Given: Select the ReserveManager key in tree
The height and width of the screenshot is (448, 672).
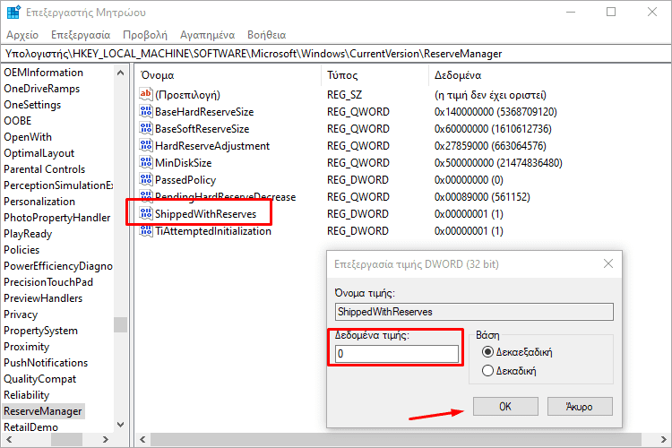Looking at the screenshot, I should (43, 411).
